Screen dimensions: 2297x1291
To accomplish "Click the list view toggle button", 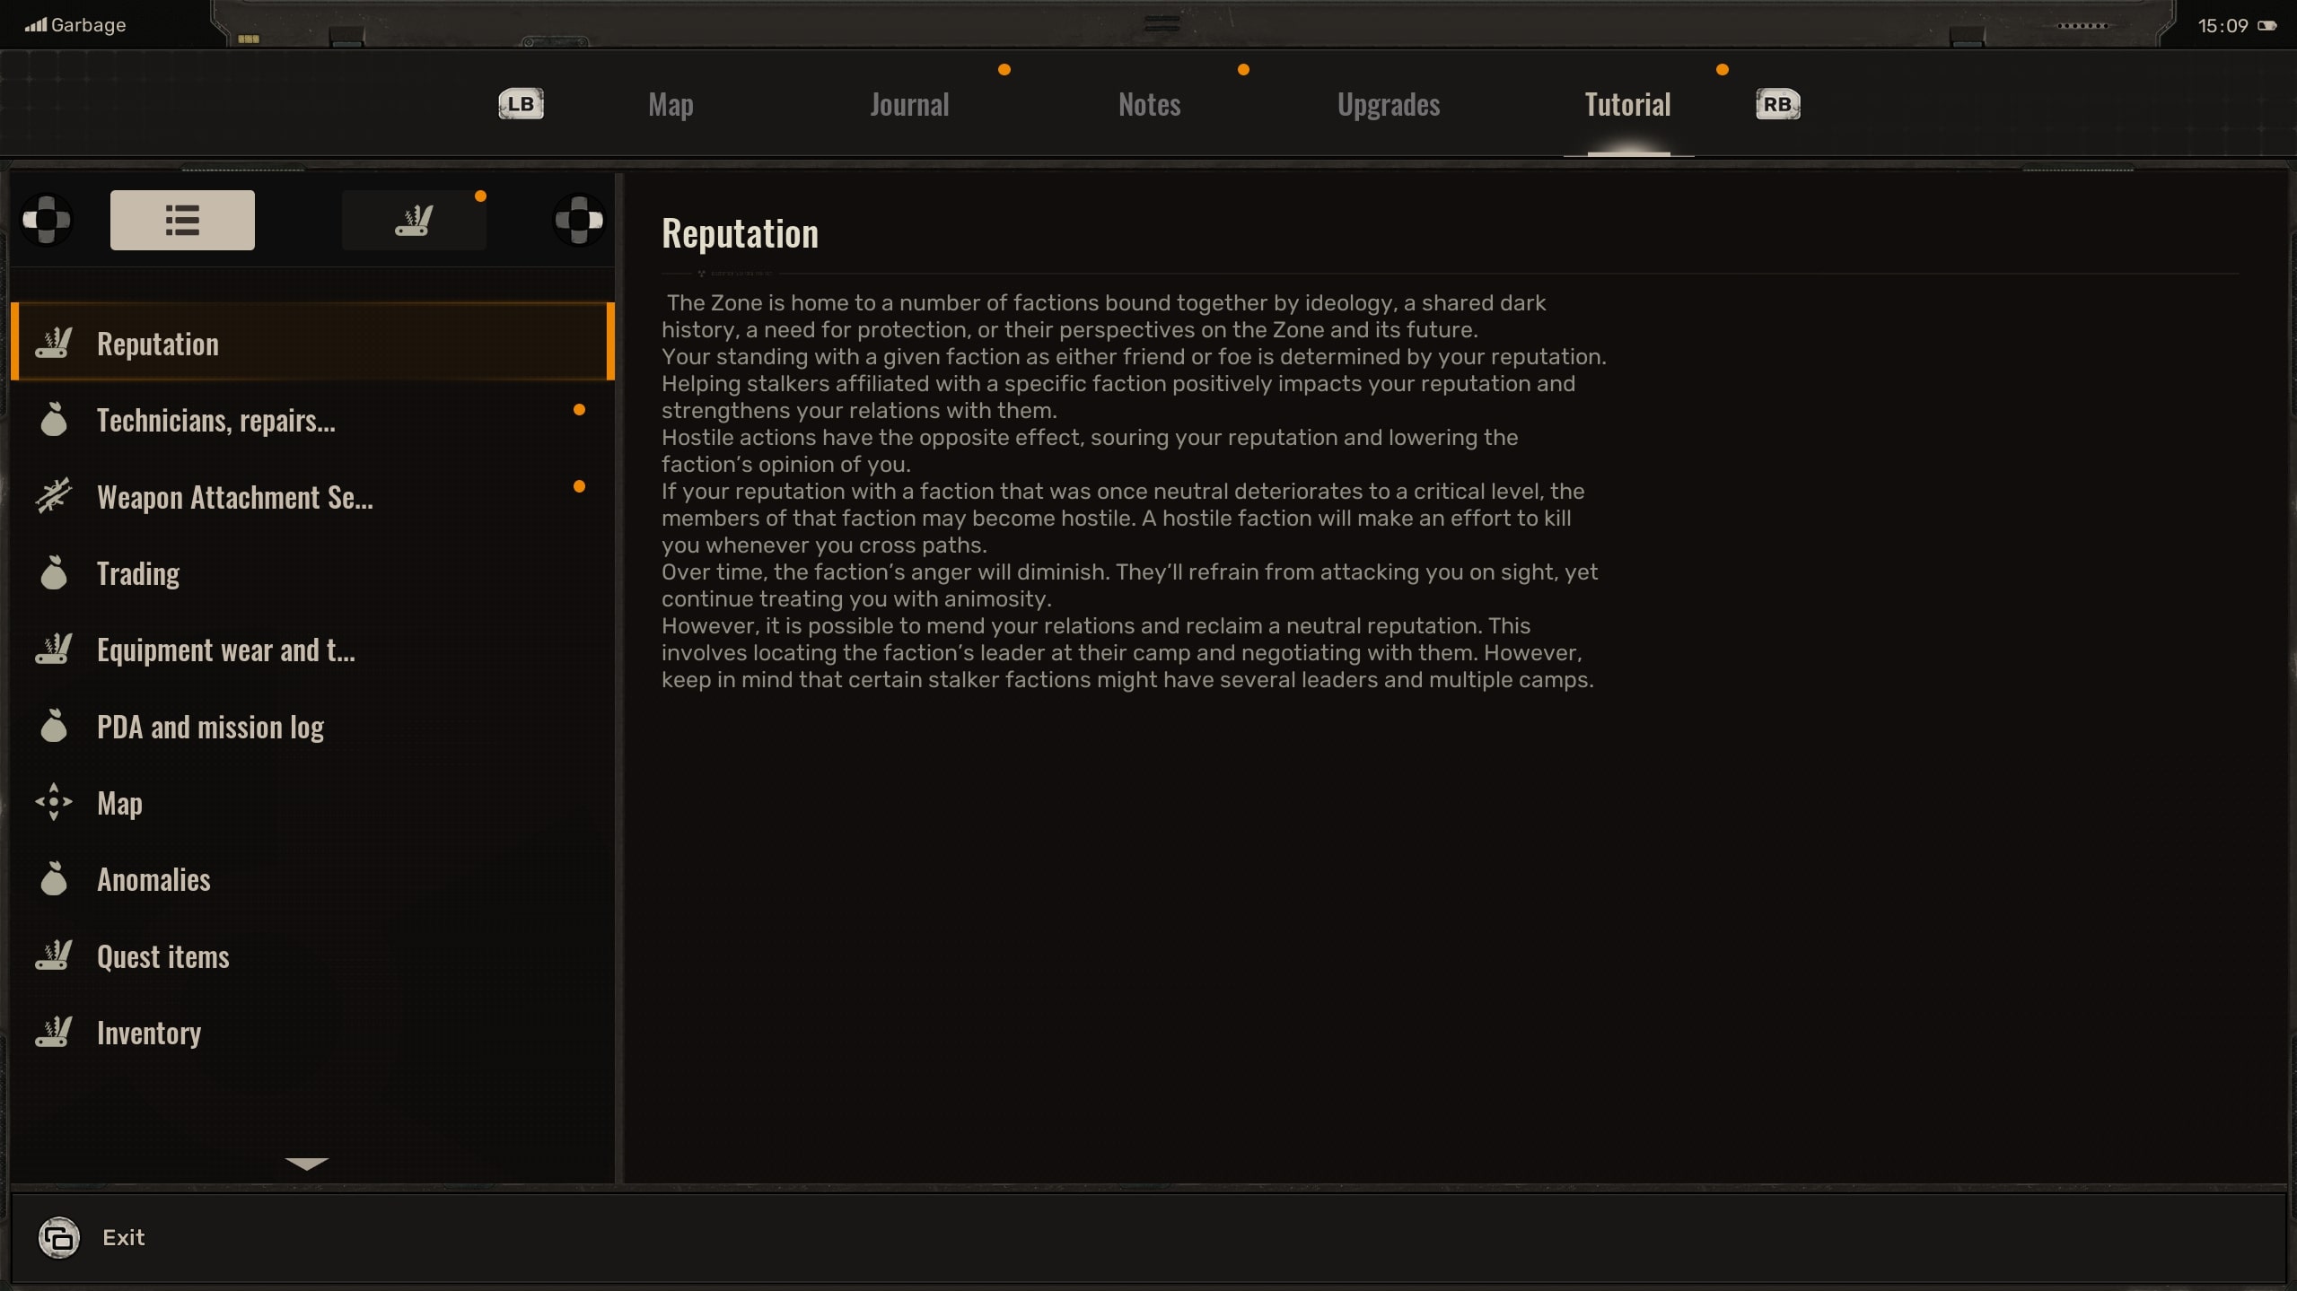I will (x=181, y=221).
